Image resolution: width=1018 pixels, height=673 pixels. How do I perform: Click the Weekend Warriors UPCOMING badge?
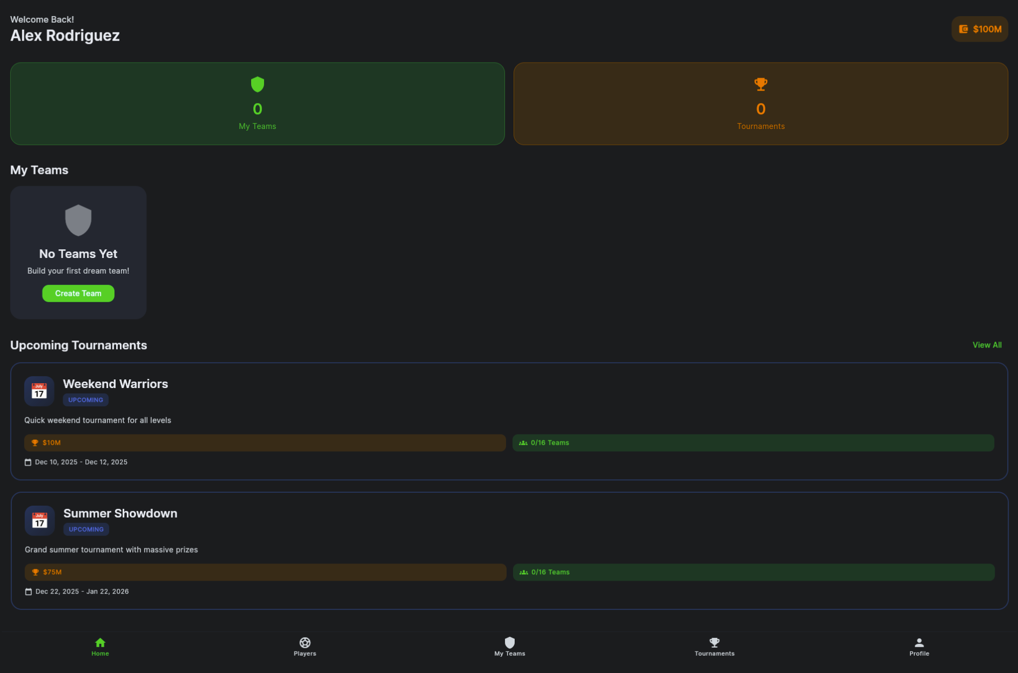(x=85, y=400)
